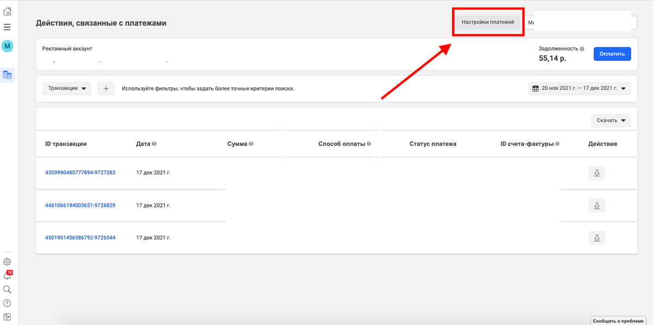
Task: Open the Help question mark icon
Action: (x=7, y=303)
